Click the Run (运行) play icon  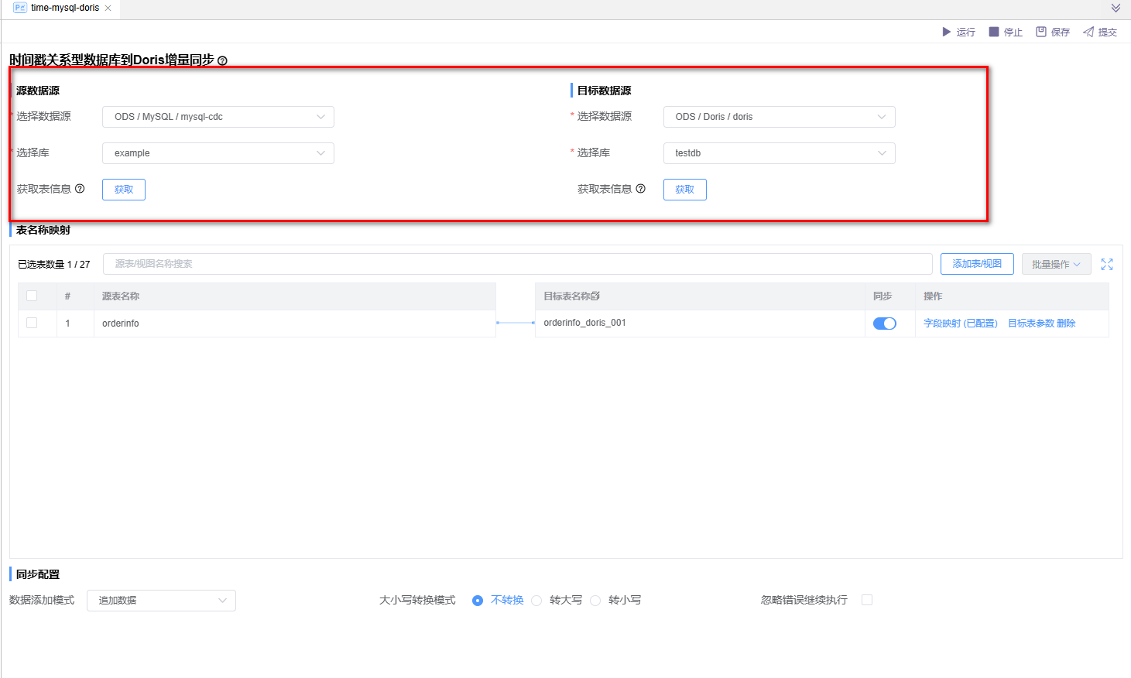[946, 32]
